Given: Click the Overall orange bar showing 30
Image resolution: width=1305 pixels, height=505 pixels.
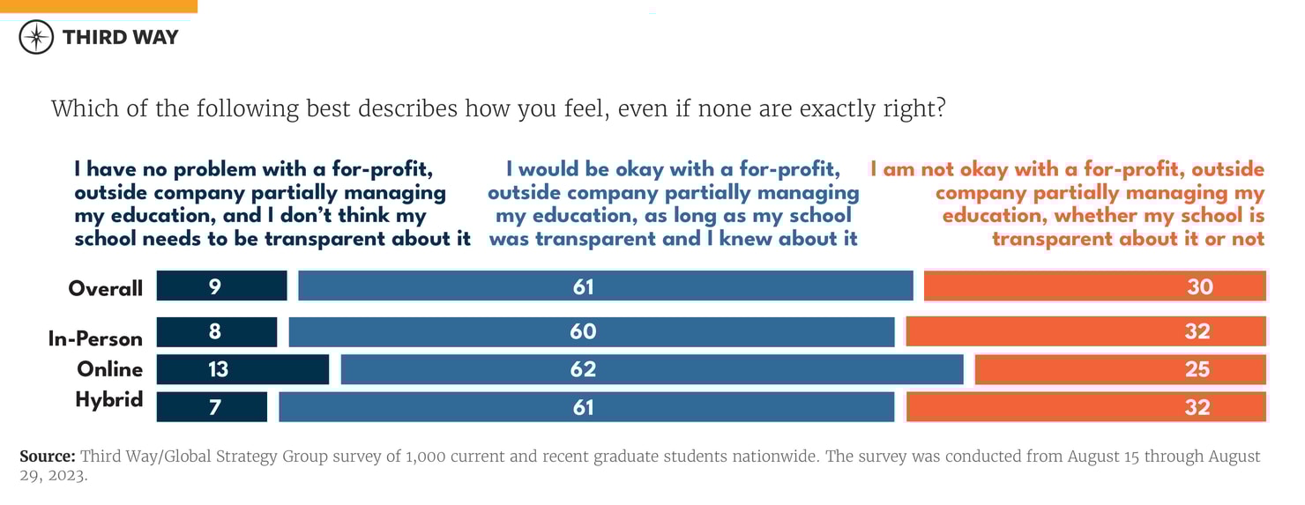Looking at the screenshot, I should [x=1094, y=286].
